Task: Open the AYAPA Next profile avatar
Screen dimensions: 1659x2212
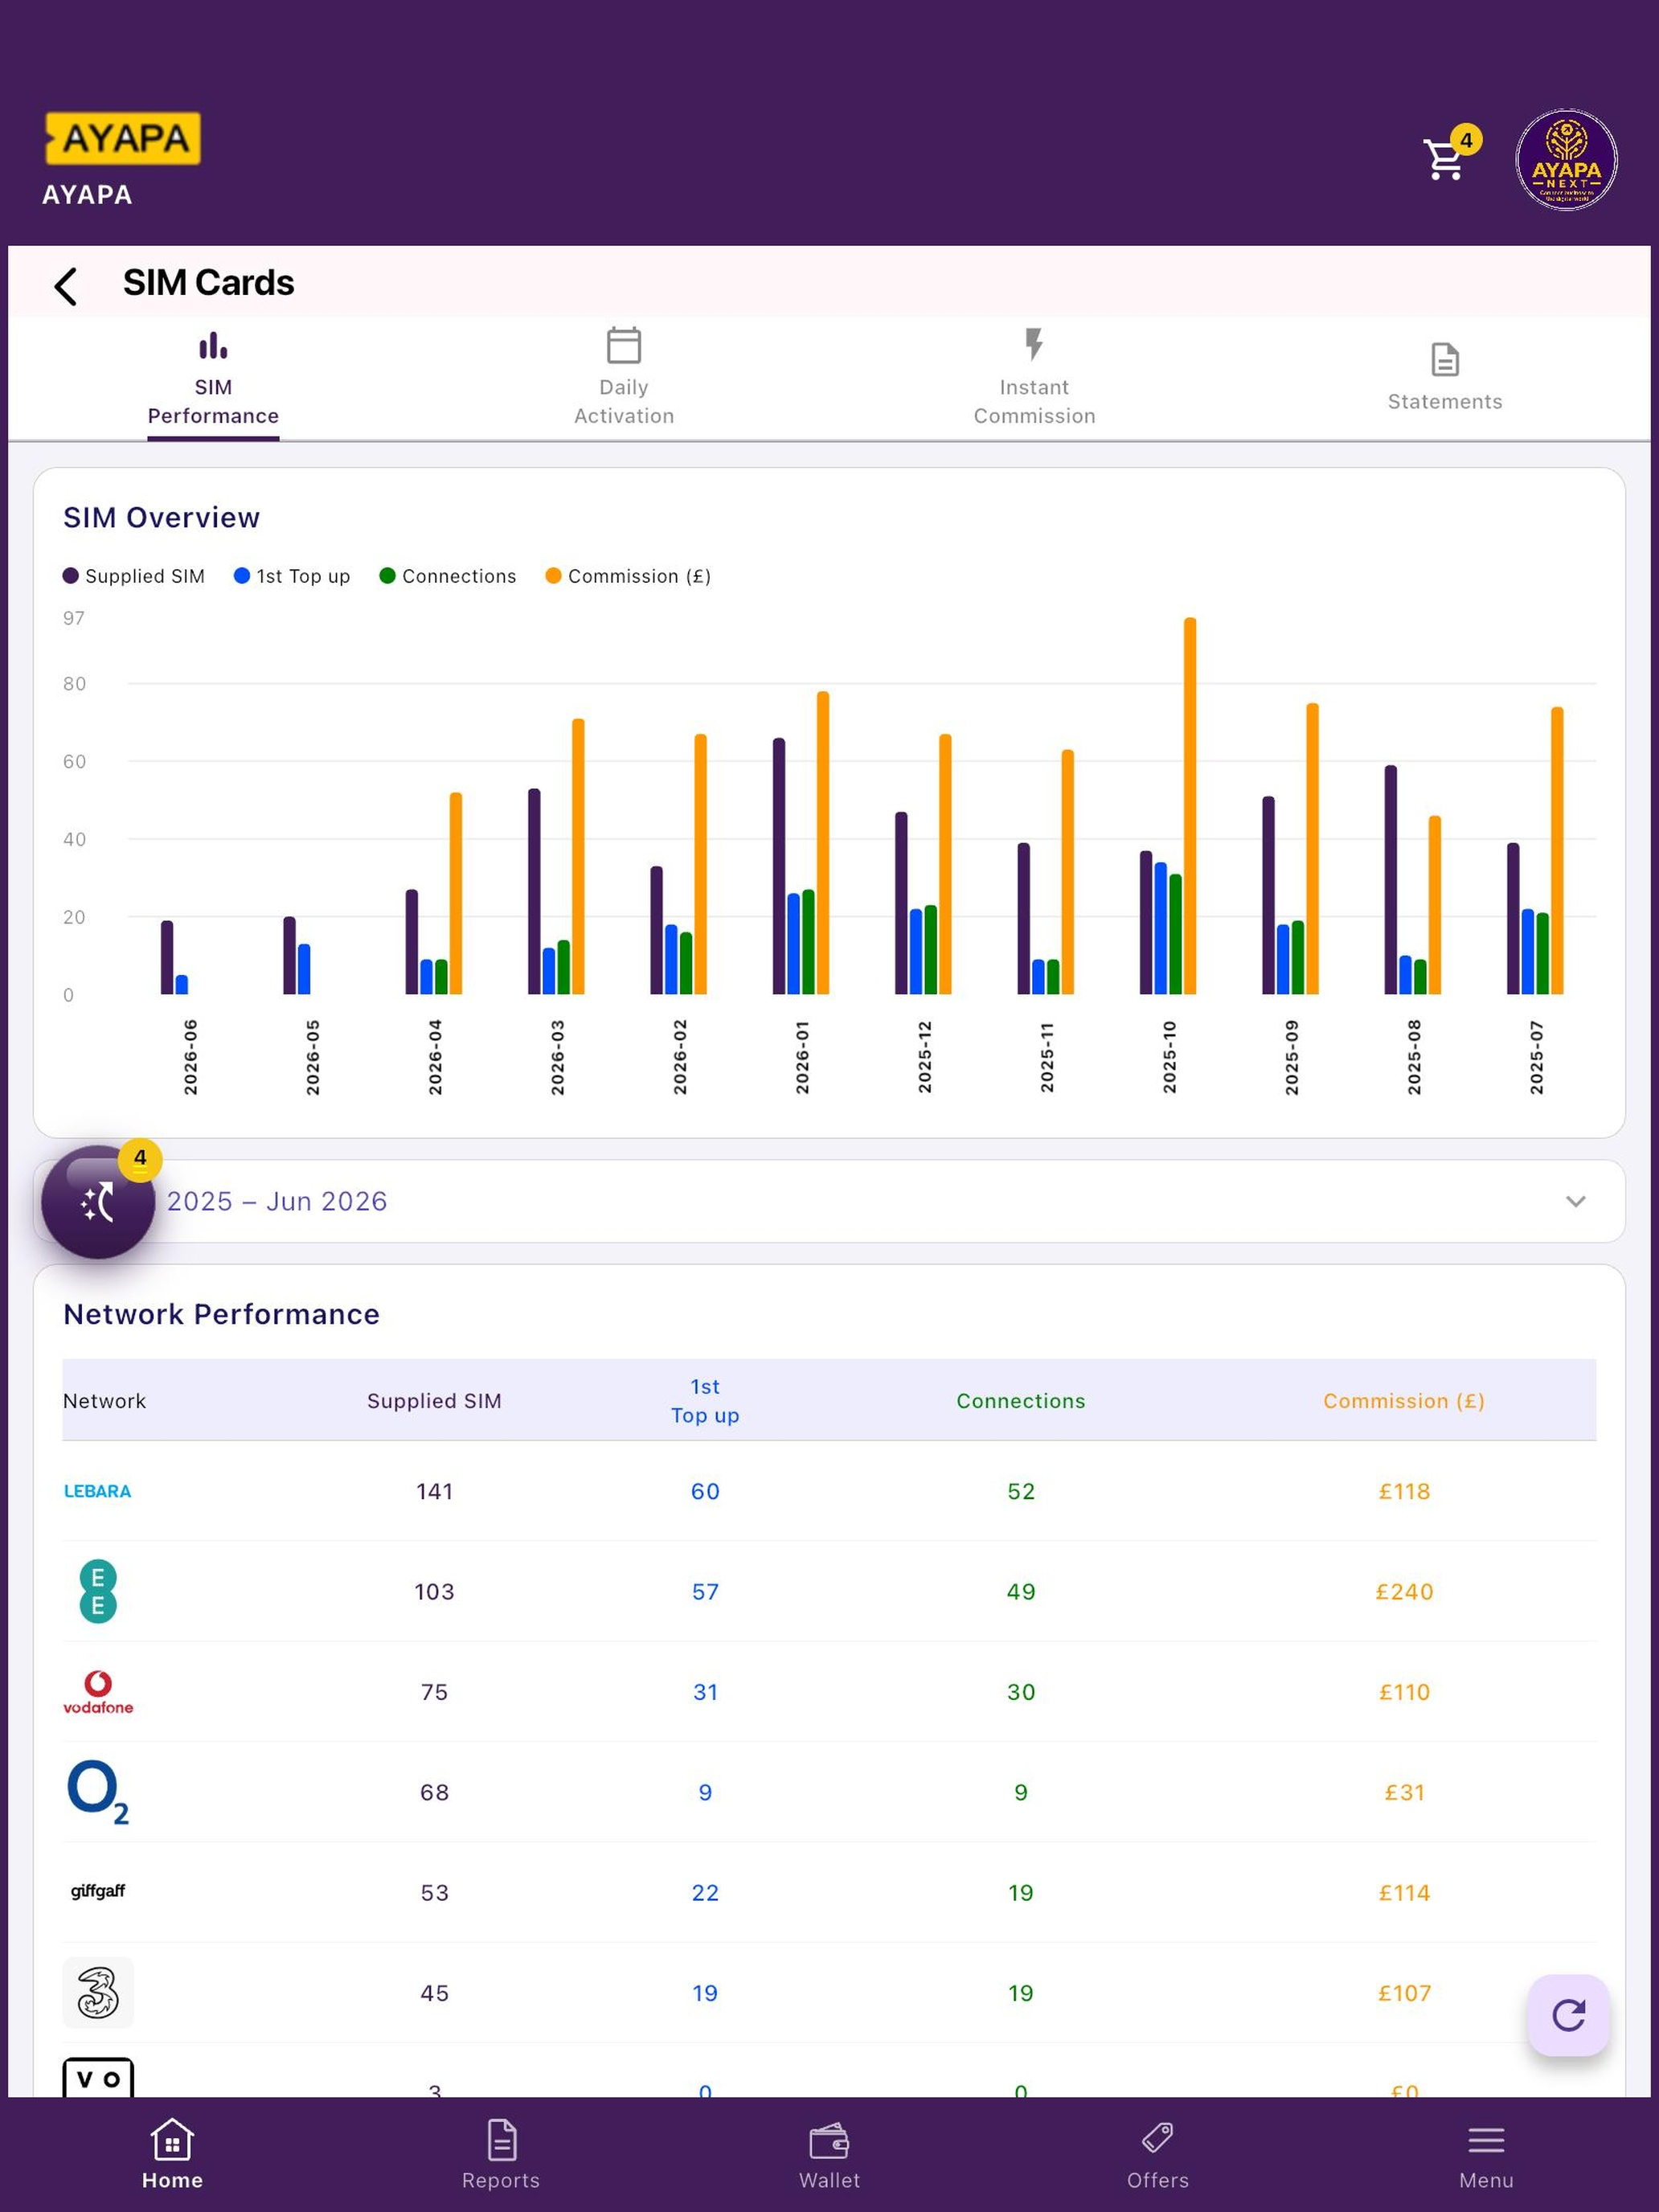Action: pos(1566,160)
